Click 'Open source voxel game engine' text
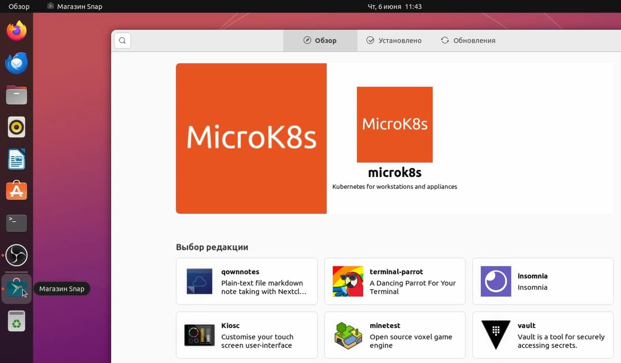The height and width of the screenshot is (363, 621). coord(411,341)
